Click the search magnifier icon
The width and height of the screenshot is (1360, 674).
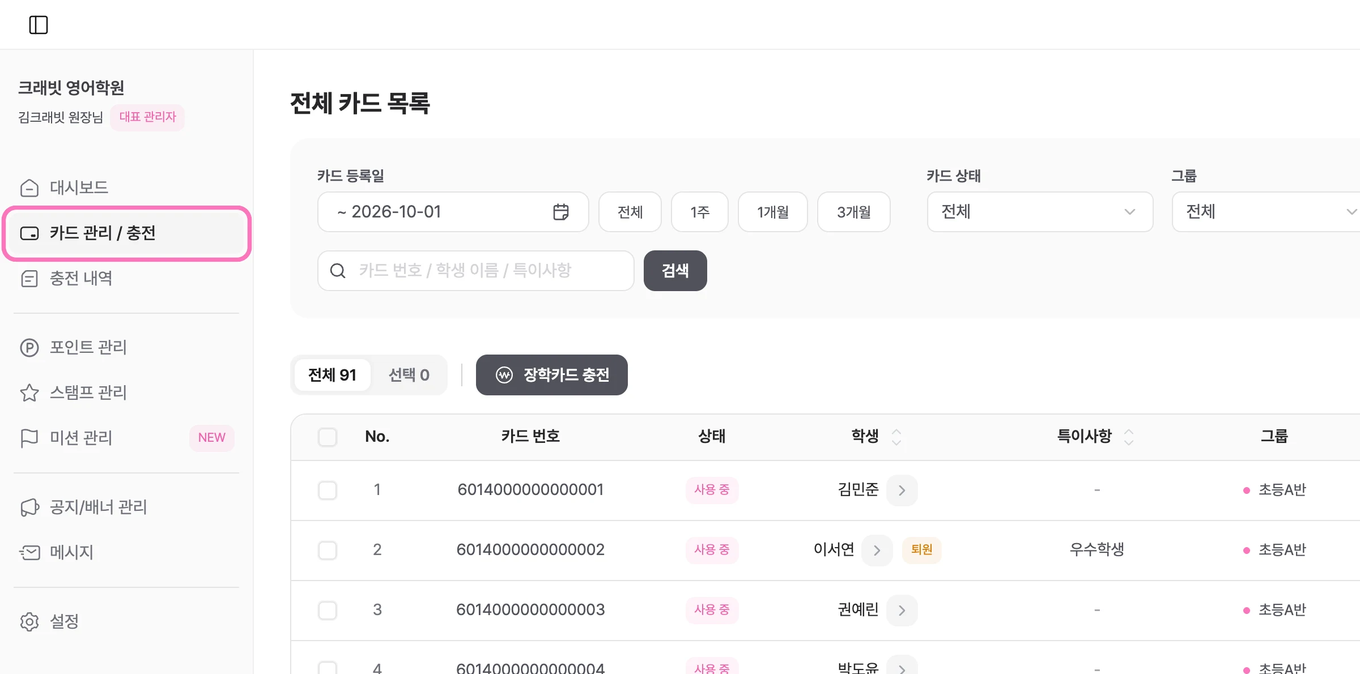(x=338, y=271)
